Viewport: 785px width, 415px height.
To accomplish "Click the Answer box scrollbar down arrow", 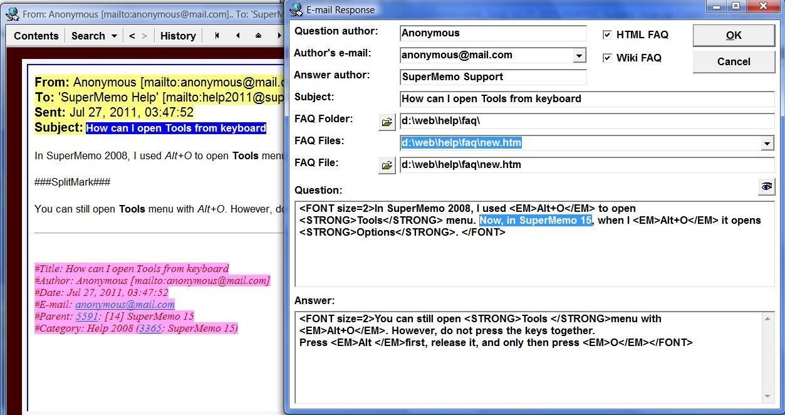I will (768, 396).
